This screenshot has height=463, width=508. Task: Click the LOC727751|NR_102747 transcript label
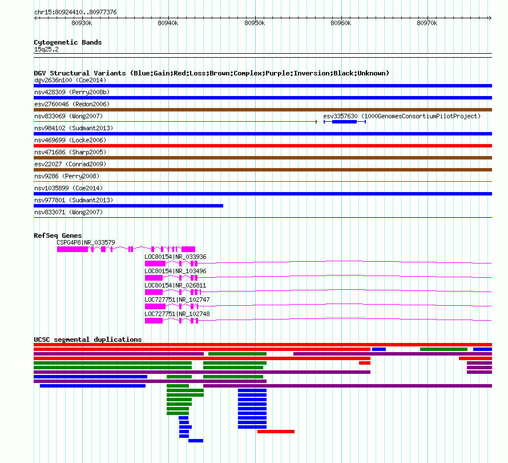click(177, 300)
